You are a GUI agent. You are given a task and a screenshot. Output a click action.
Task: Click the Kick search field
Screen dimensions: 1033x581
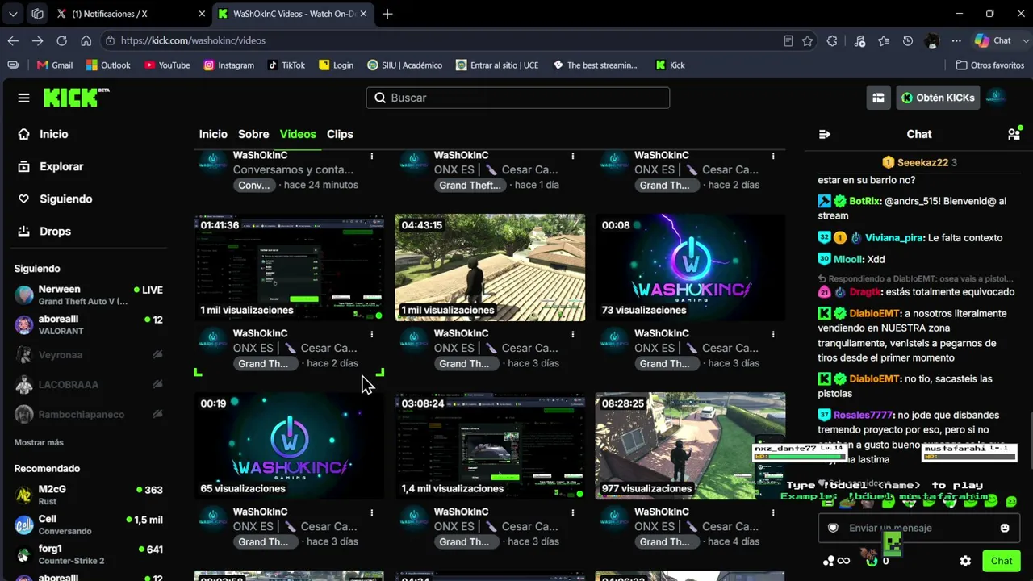pos(518,98)
